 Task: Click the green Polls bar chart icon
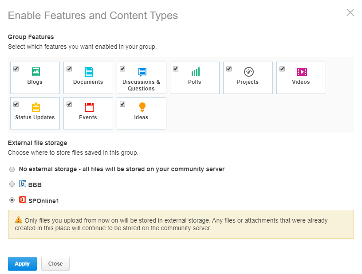(x=196, y=72)
